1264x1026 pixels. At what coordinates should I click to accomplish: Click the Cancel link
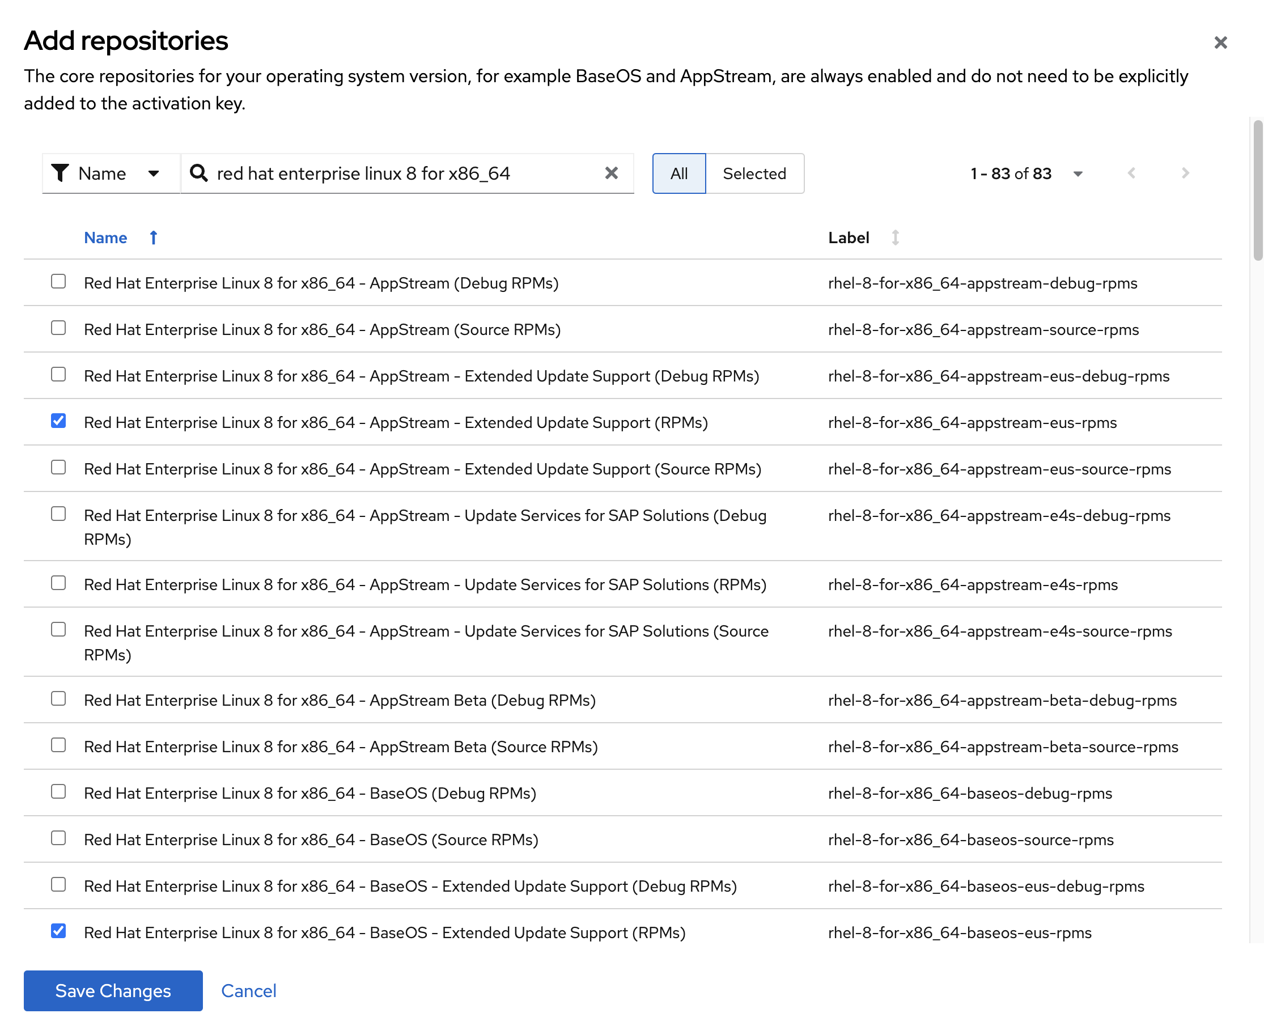click(x=249, y=990)
